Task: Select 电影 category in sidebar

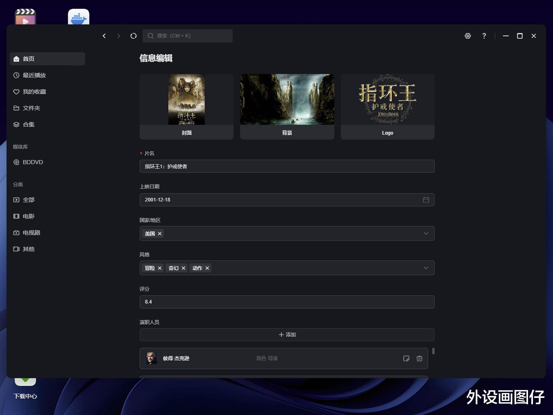Action: [28, 216]
